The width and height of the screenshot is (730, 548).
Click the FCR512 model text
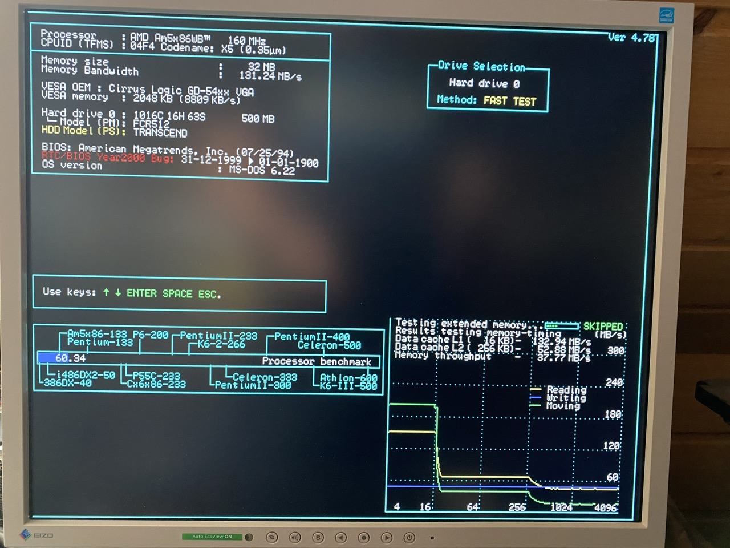tap(151, 124)
